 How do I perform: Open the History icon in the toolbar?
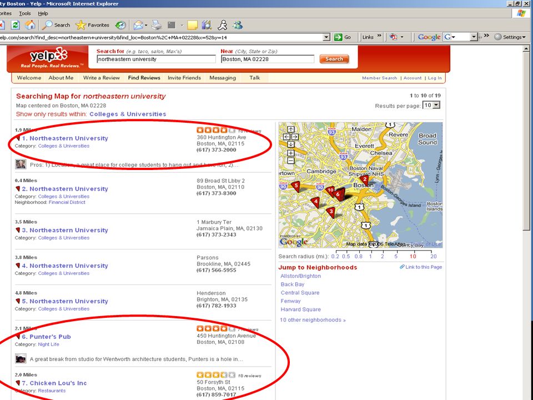click(120, 25)
